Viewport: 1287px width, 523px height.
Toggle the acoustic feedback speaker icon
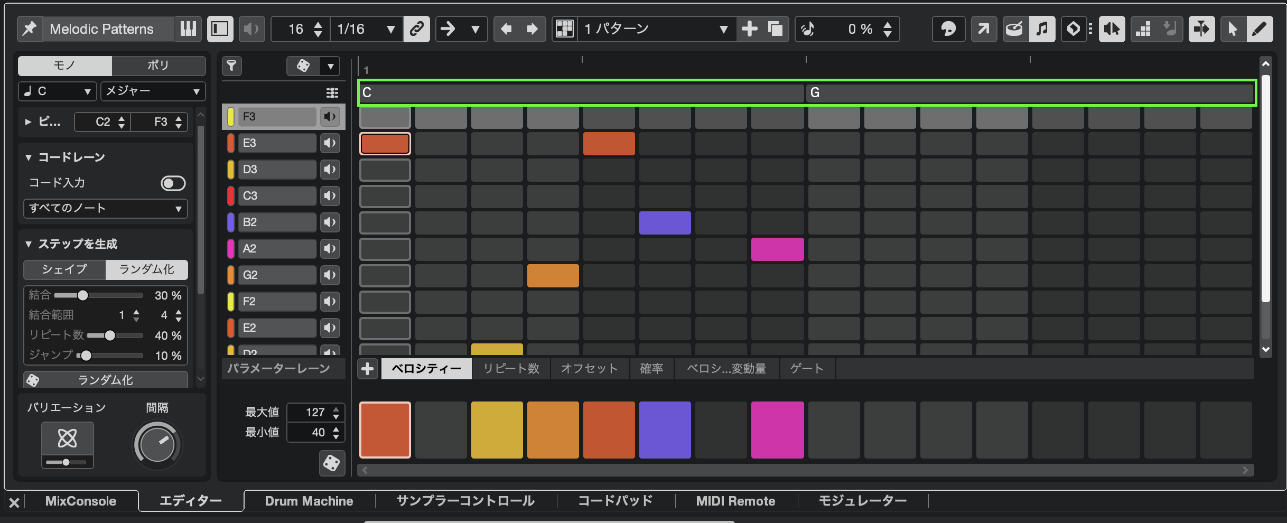pyautogui.click(x=251, y=29)
